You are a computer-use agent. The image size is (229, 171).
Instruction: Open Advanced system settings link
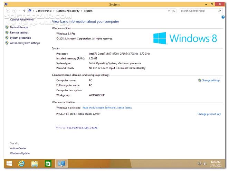[x=25, y=43]
